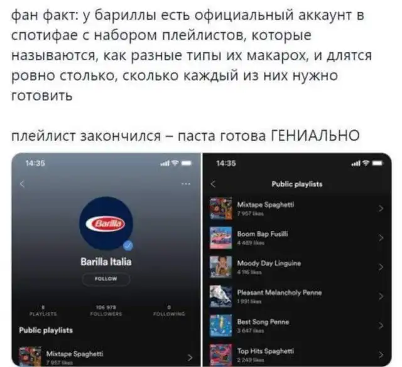View the following count on profile
Screen dimensions: 402x367
pyautogui.click(x=169, y=310)
